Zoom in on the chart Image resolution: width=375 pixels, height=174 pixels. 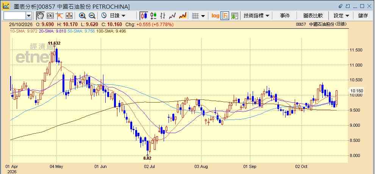click(x=82, y=16)
